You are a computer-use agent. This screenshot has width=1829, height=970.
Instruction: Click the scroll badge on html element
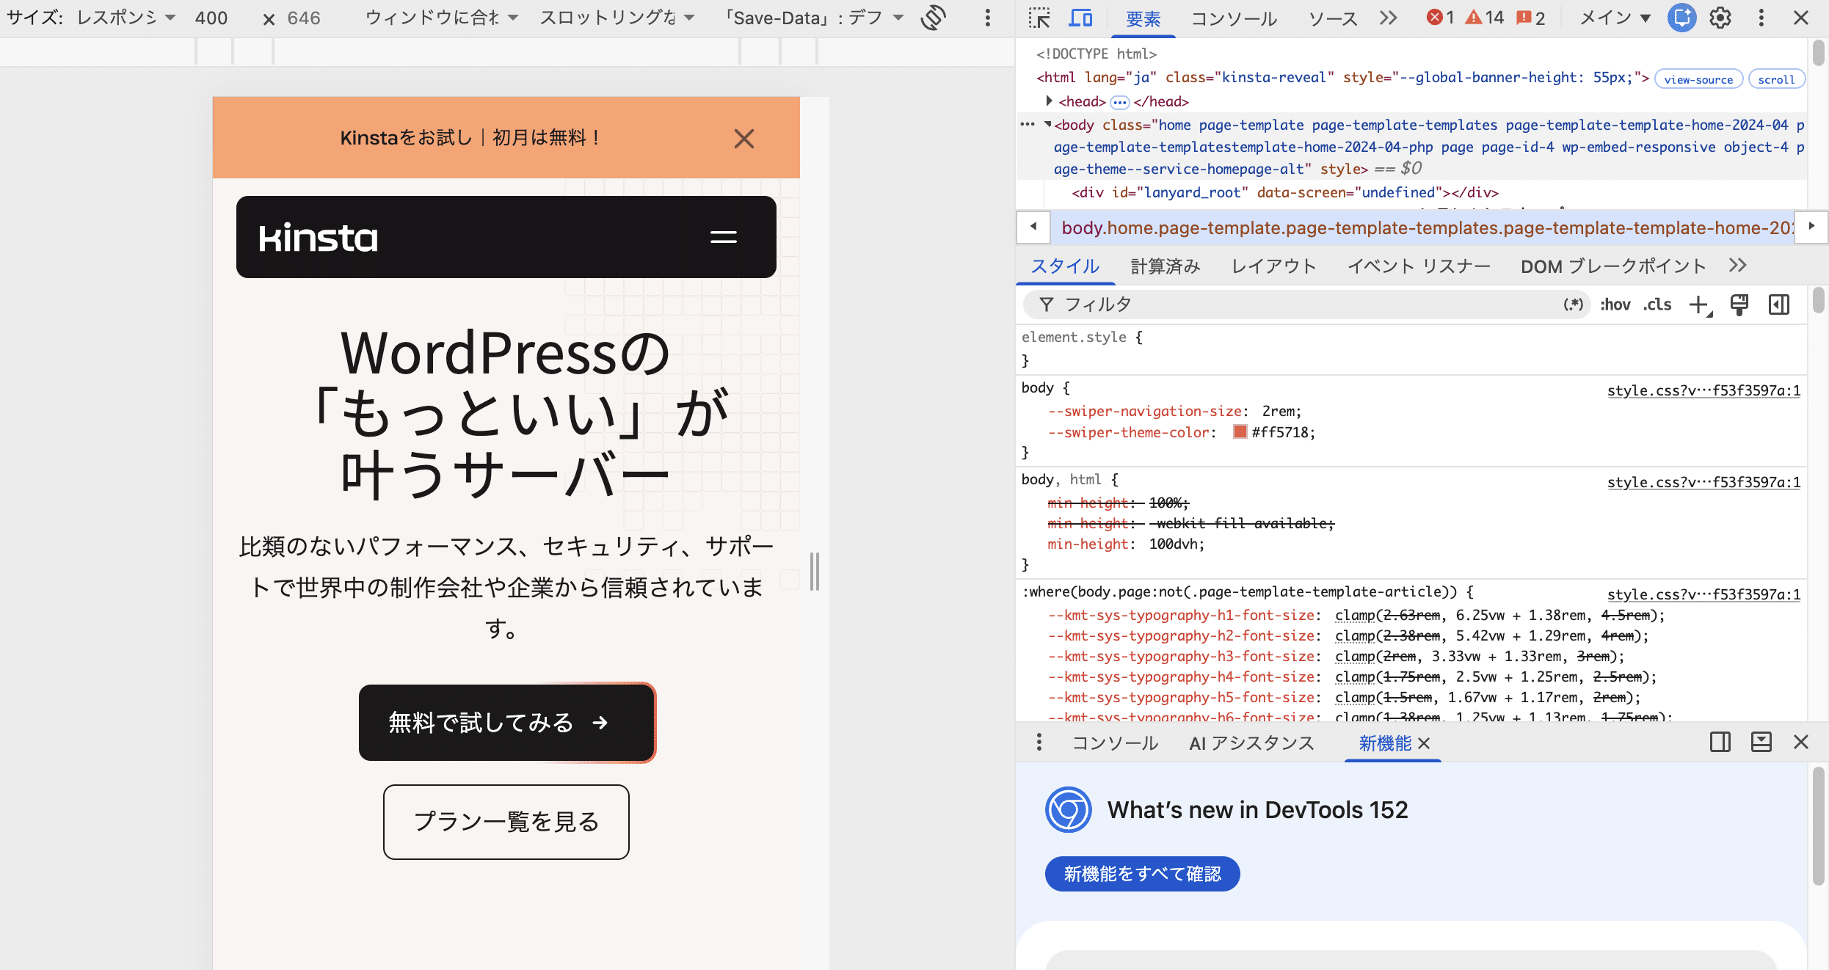[1776, 79]
